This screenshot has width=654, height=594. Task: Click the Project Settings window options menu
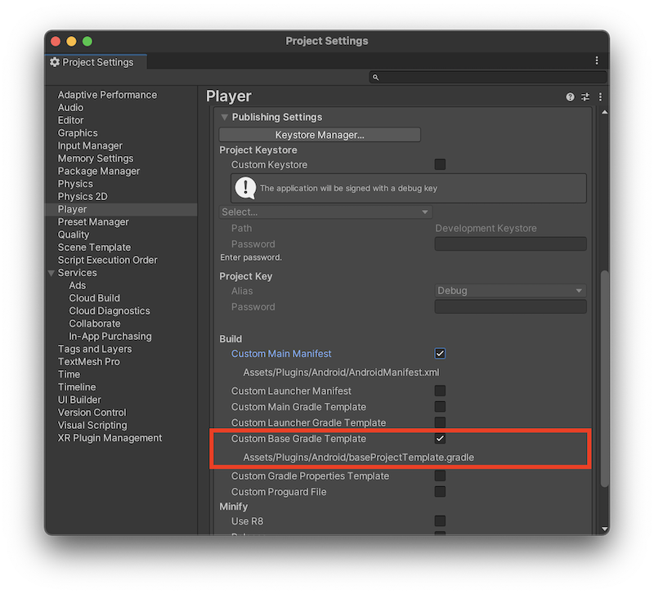pos(597,61)
